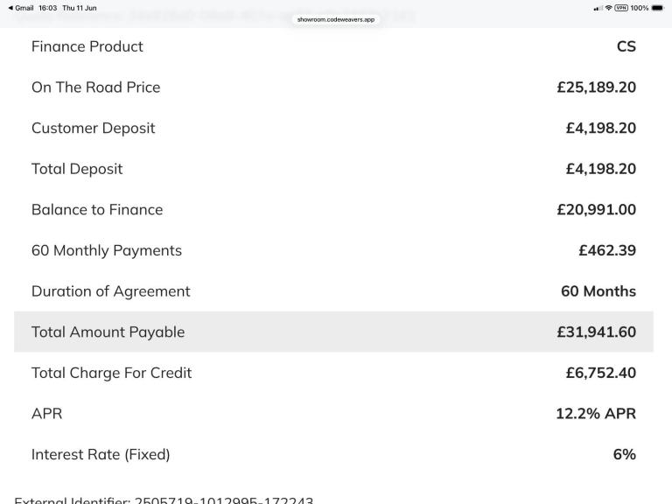The image size is (672, 504).
Task: Tap the Finance Product label
Action: [x=87, y=46]
